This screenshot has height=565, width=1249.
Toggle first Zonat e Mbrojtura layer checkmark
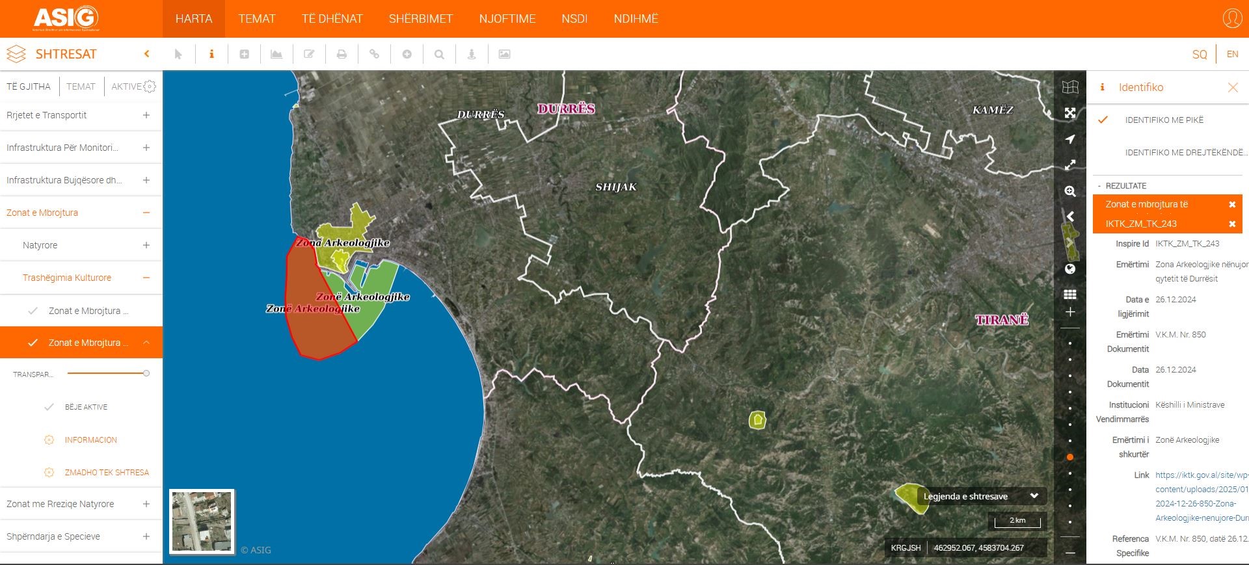tap(33, 311)
